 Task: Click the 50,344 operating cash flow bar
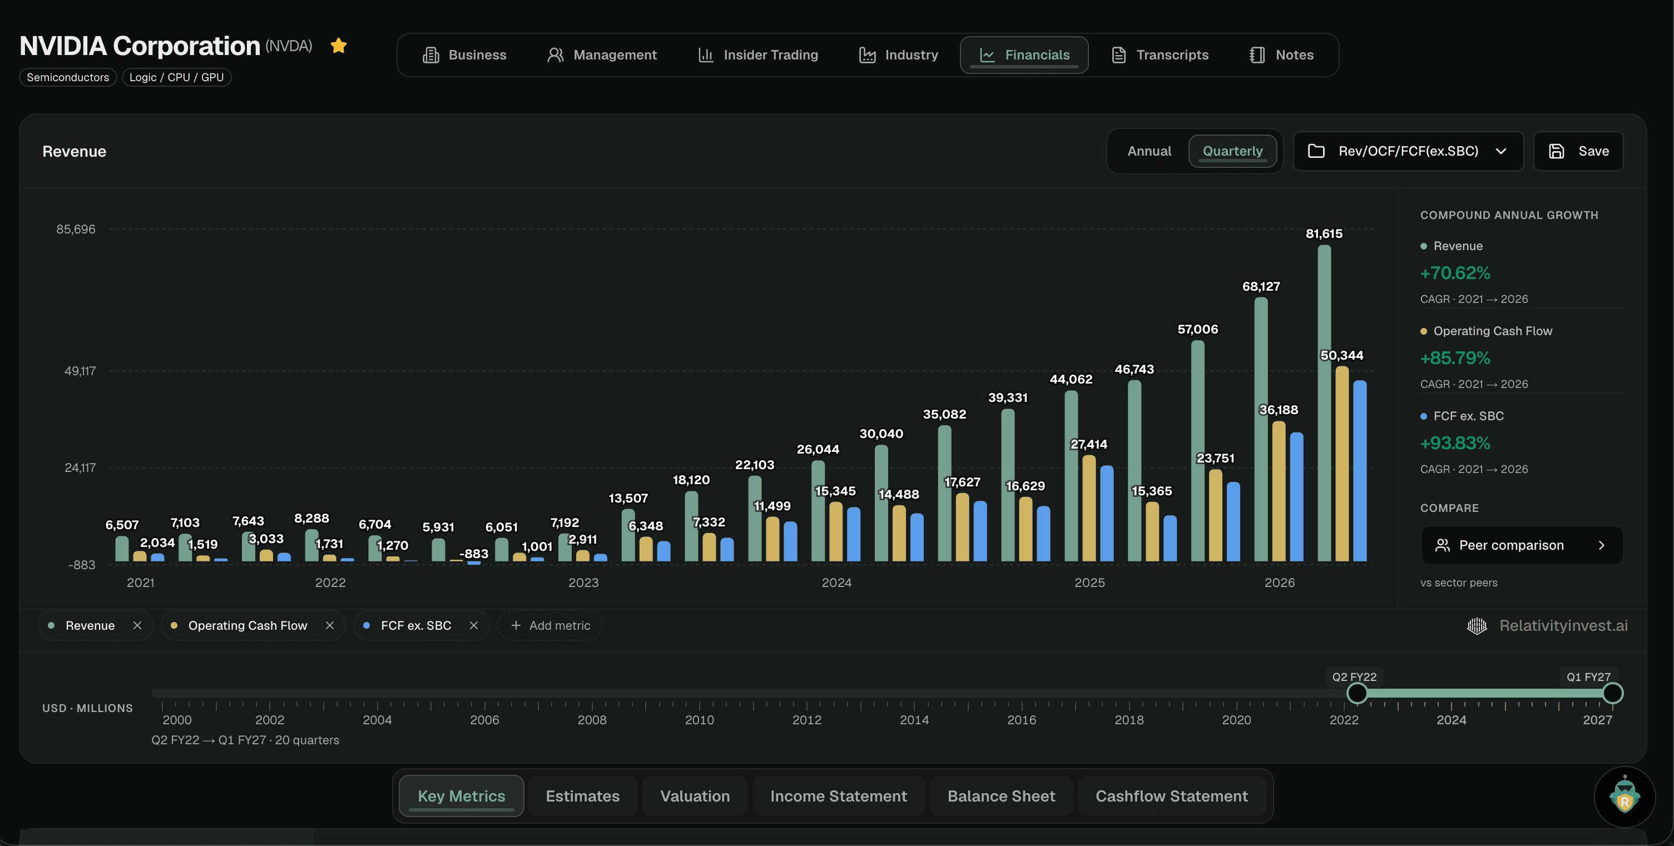pyautogui.click(x=1341, y=464)
